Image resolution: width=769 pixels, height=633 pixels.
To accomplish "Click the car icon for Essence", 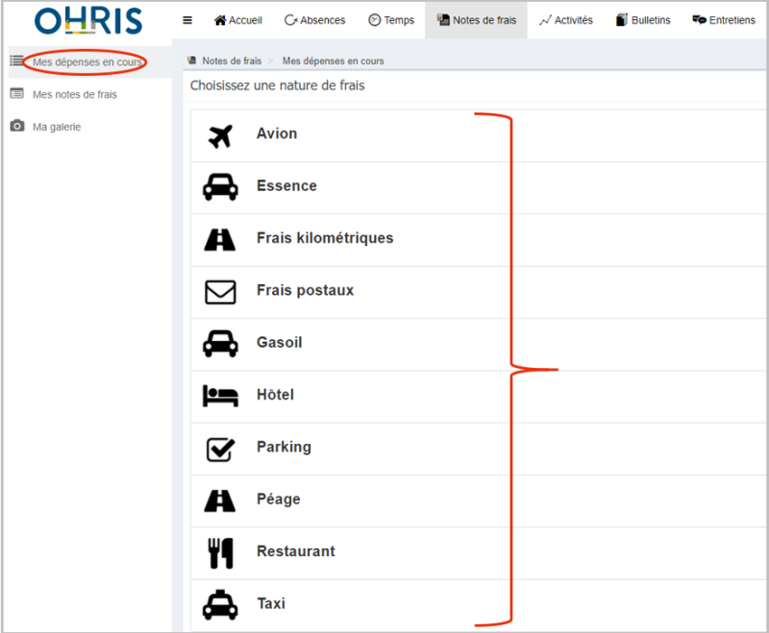I will (220, 187).
